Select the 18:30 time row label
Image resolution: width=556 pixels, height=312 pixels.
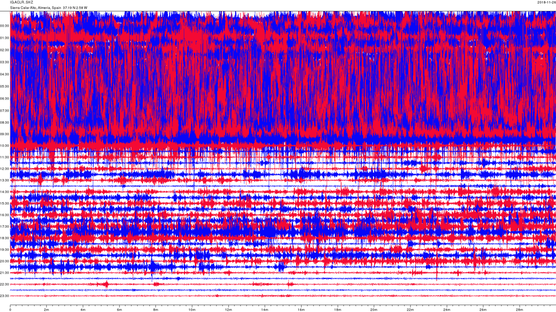pos(5,238)
